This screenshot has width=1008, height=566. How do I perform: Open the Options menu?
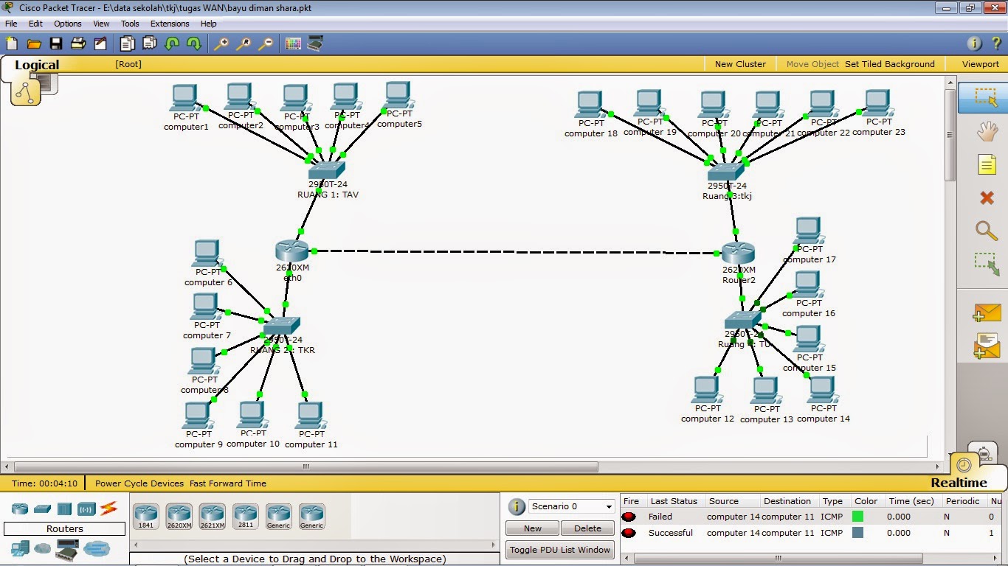(x=67, y=23)
